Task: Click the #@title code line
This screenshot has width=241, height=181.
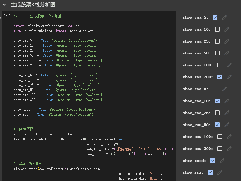Action: point(37,16)
